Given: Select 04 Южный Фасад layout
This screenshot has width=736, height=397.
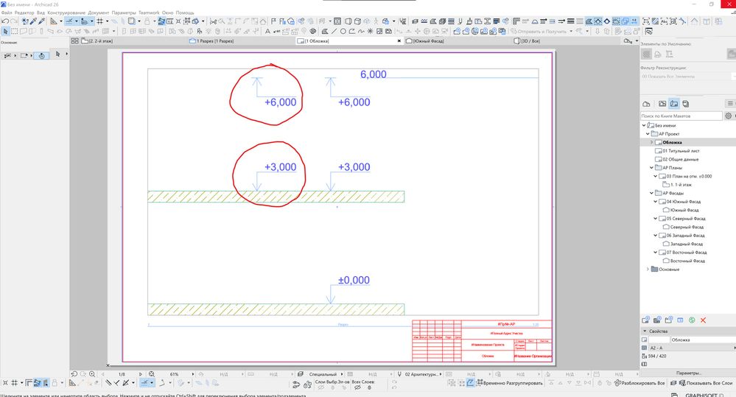Looking at the screenshot, I should click(684, 201).
